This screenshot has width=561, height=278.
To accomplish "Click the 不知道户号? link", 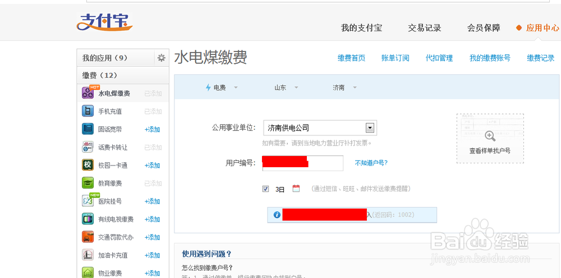I will 371,163.
